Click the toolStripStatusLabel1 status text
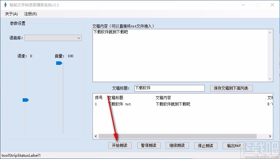The width and height of the screenshot is (280, 159). [x=21, y=156]
